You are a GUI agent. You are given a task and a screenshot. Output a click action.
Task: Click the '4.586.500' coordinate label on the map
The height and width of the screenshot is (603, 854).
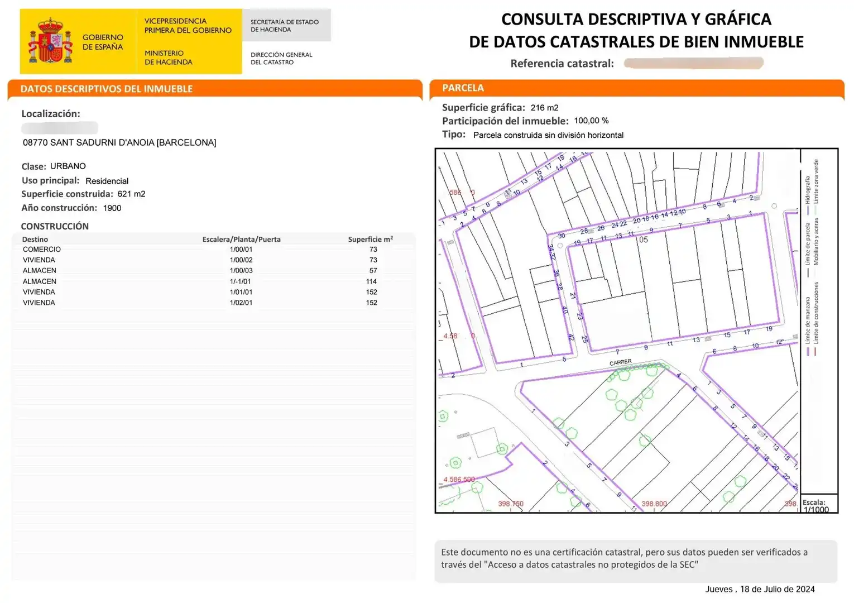(459, 480)
